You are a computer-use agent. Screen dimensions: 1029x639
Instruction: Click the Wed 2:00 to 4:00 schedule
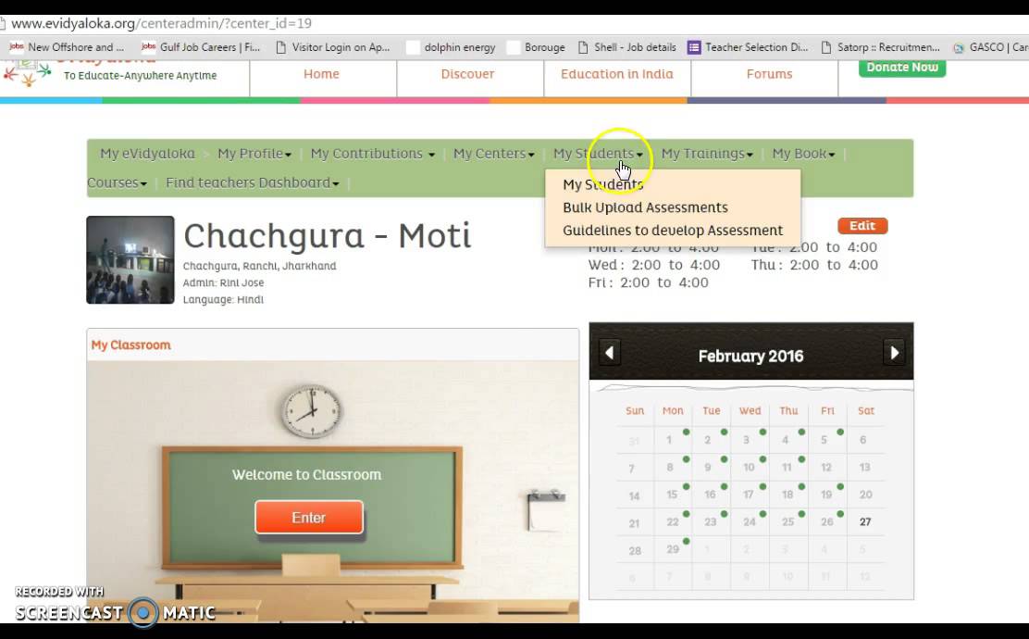pyautogui.click(x=654, y=265)
